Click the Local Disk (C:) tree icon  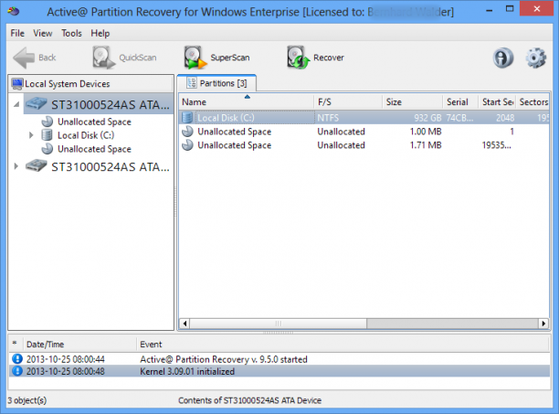(x=47, y=135)
